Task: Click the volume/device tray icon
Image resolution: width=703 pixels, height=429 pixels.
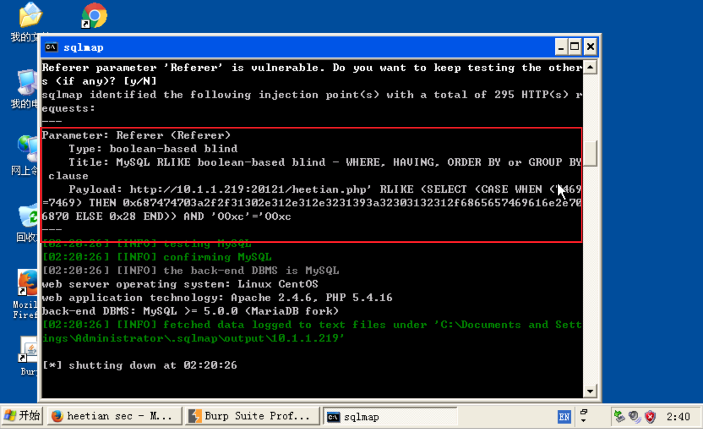Action: coord(635,417)
